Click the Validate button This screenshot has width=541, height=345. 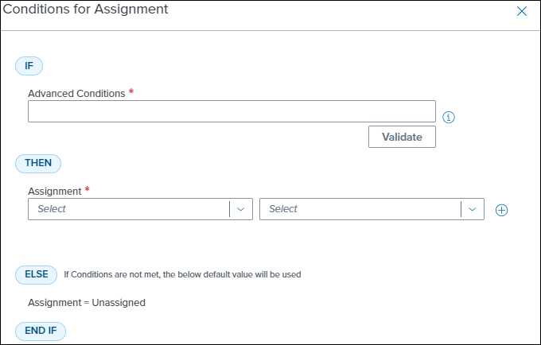click(x=402, y=137)
